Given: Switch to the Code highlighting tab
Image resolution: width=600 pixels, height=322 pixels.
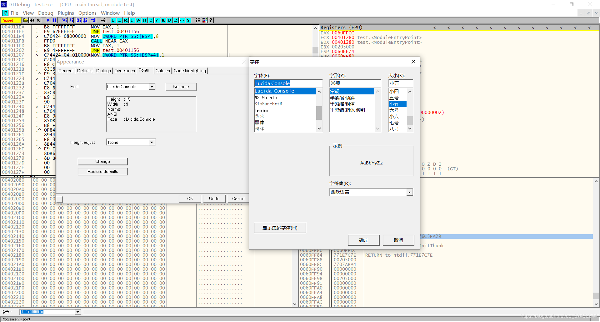Looking at the screenshot, I should [x=190, y=71].
